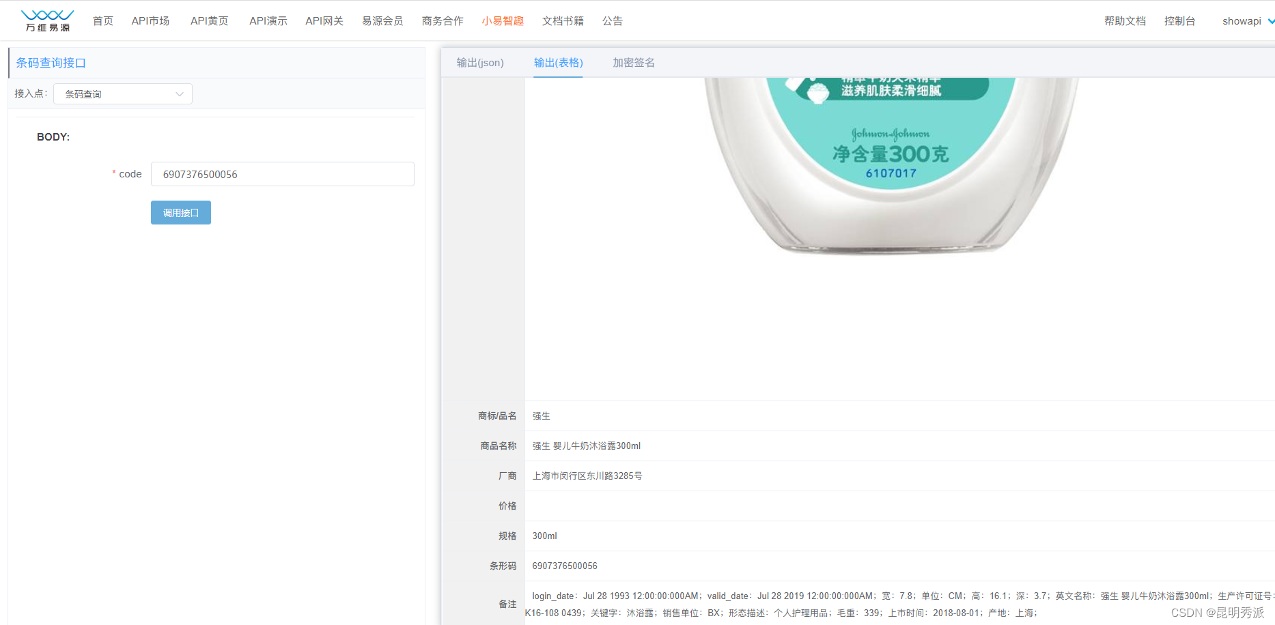The image size is (1275, 625).
Task: Click the 商标/品名 row label
Action: tap(497, 416)
